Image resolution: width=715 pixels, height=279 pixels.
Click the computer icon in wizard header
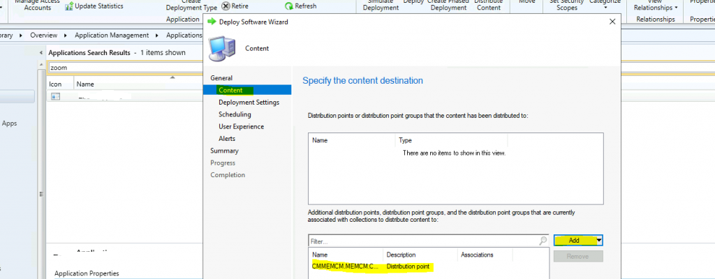[x=222, y=48]
